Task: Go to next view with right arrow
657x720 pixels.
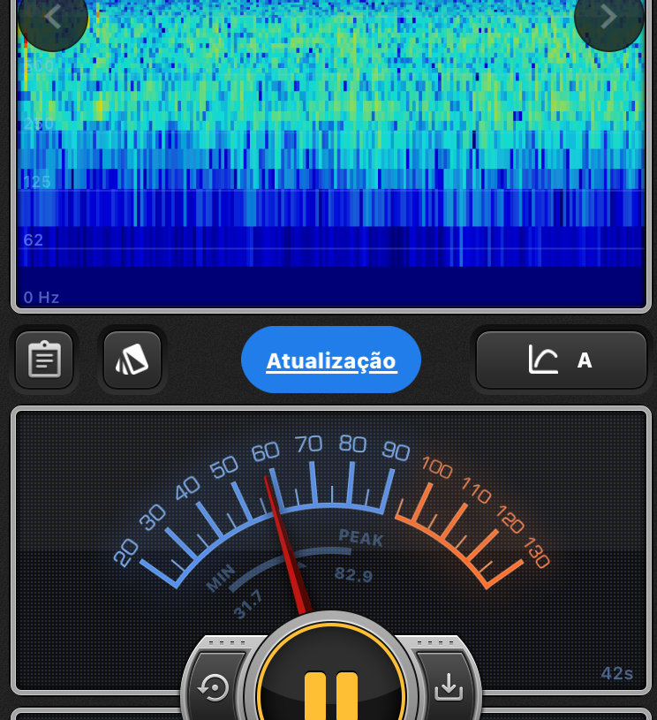Action: [608, 16]
